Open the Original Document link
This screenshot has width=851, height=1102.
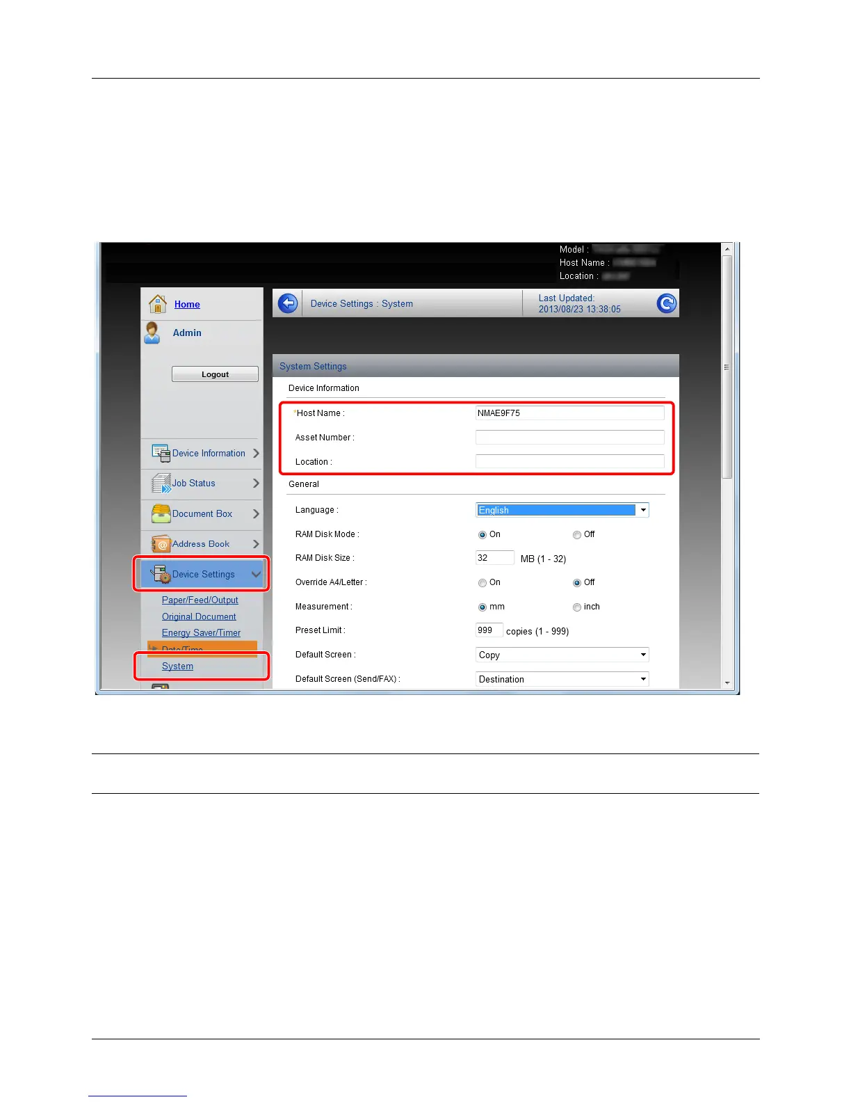(199, 617)
